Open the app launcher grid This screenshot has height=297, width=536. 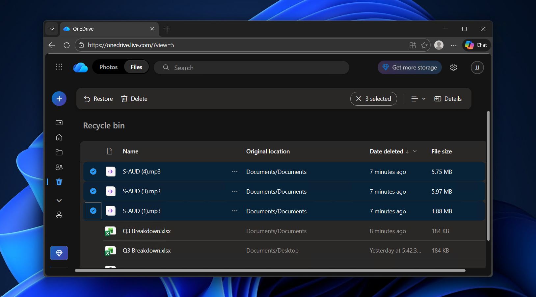59,67
